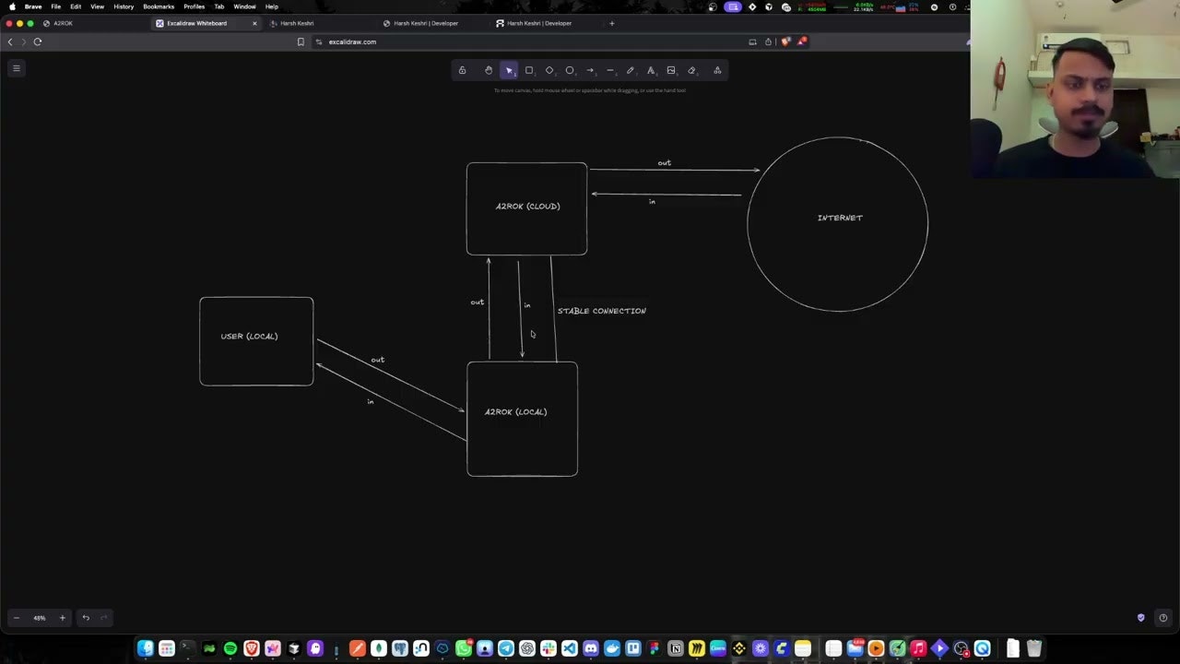The height and width of the screenshot is (664, 1180).
Task: Select the Insert image tool
Action: pos(671,70)
